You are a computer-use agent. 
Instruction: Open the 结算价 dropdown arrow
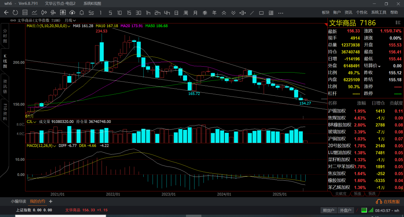[379, 66]
